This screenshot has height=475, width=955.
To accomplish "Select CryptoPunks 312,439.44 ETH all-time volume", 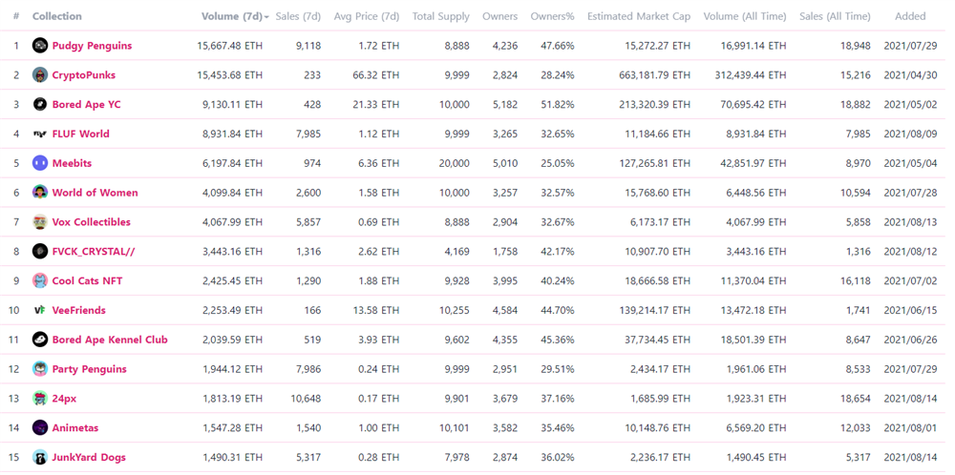I will pyautogui.click(x=751, y=74).
